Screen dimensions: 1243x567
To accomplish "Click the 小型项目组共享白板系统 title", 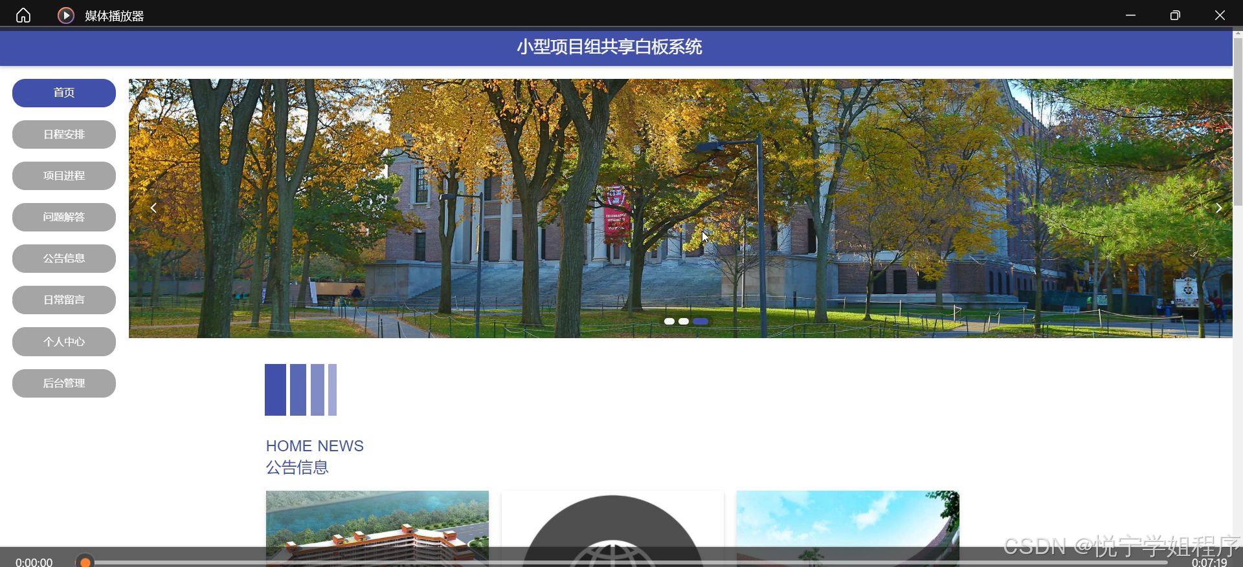I will (609, 47).
